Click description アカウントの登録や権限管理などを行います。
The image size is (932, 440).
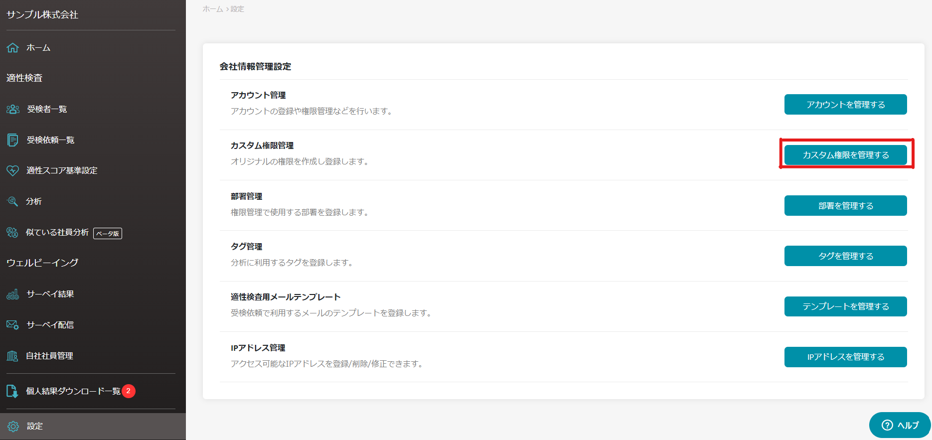(311, 111)
